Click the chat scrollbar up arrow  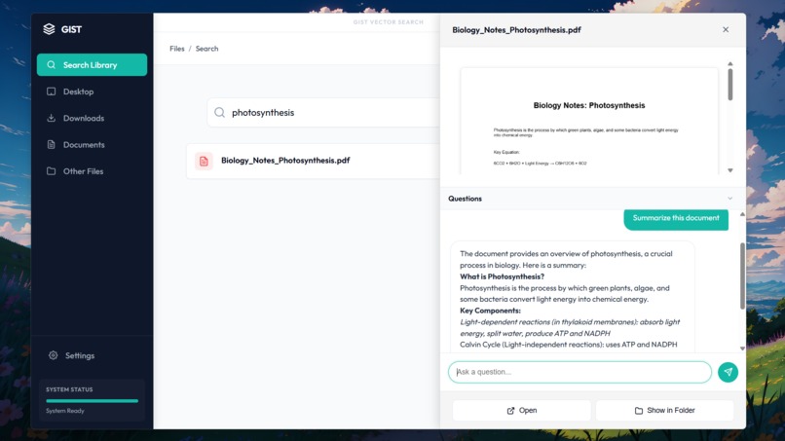(742, 214)
